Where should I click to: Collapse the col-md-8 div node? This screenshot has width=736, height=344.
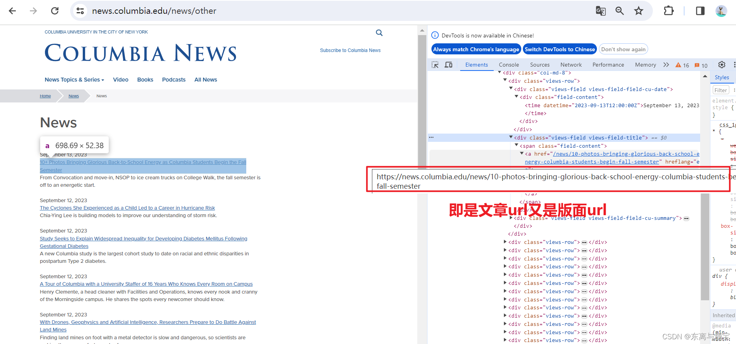pyautogui.click(x=500, y=73)
